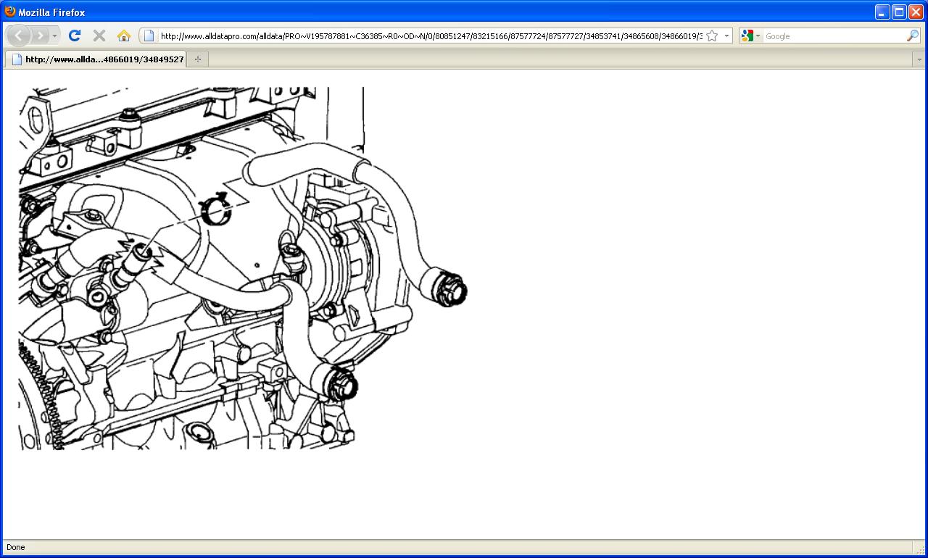Close the Mozilla Firefox window
928x558 pixels.
[916, 12]
